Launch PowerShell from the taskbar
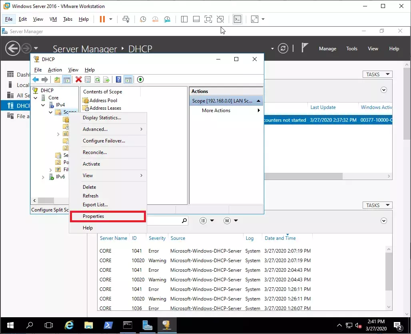This screenshot has height=334, width=411. (108, 325)
